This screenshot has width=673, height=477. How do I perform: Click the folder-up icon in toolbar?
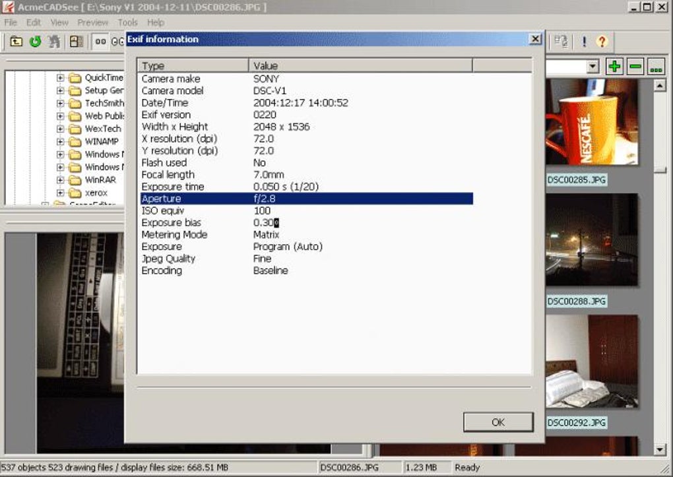click(x=16, y=42)
